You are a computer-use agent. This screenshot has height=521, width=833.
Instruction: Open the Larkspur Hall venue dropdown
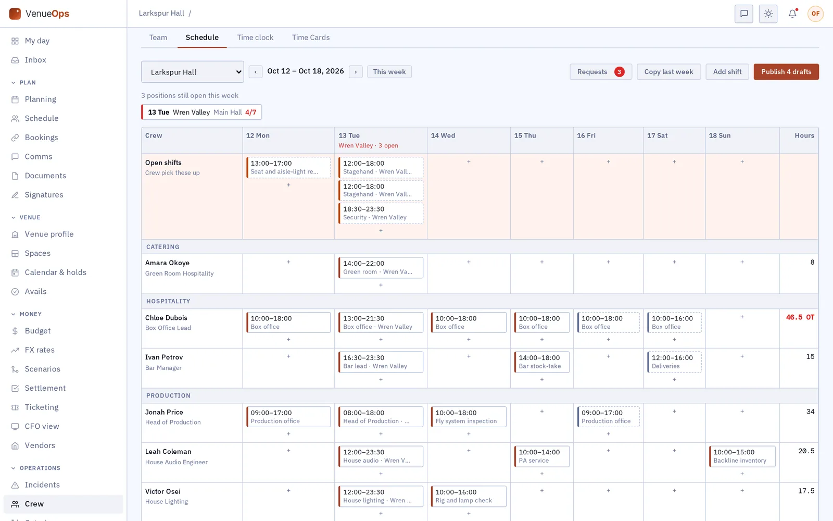[x=193, y=72]
